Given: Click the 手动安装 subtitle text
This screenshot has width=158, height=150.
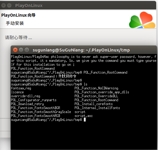Looking at the screenshot, I should [15, 23].
